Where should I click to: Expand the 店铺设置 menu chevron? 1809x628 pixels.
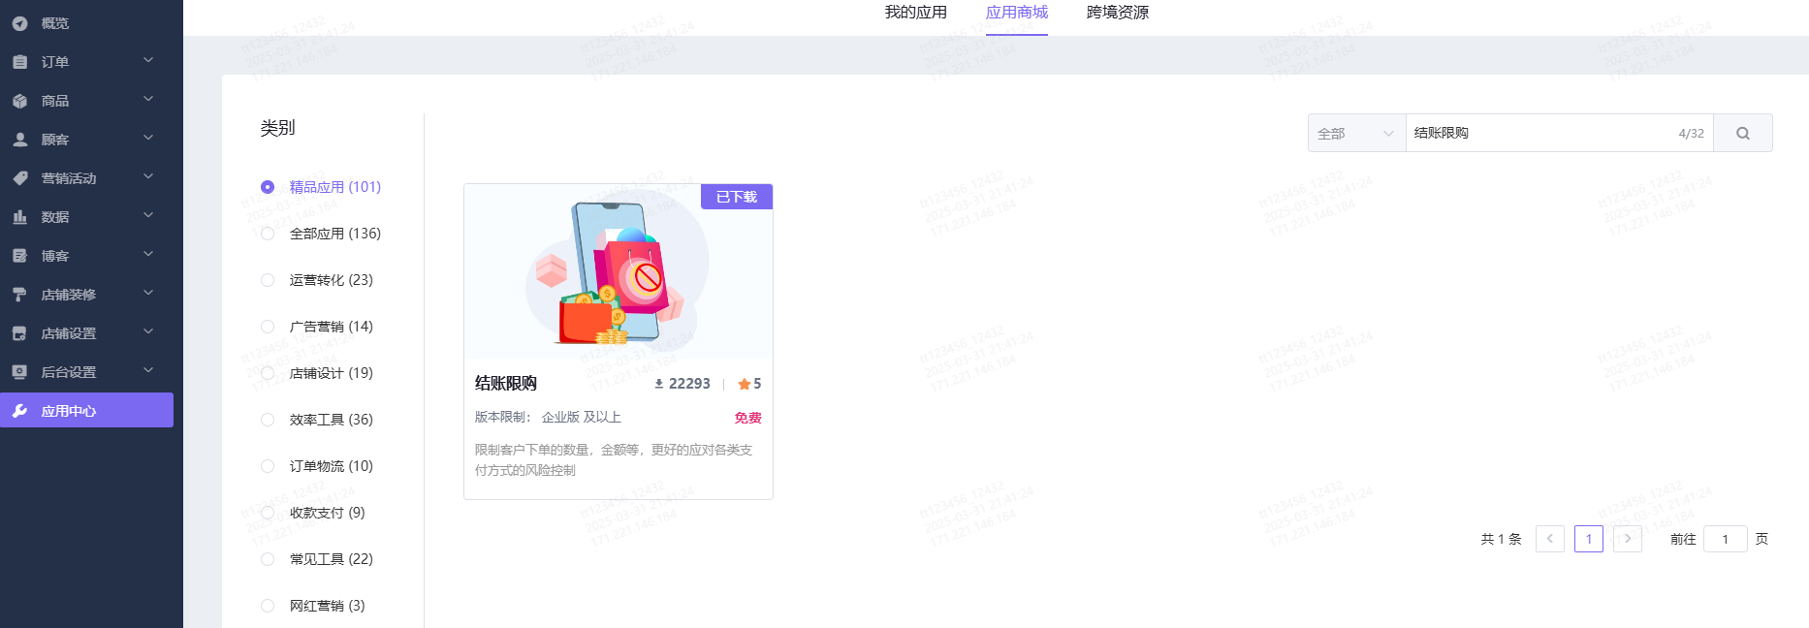point(148,331)
